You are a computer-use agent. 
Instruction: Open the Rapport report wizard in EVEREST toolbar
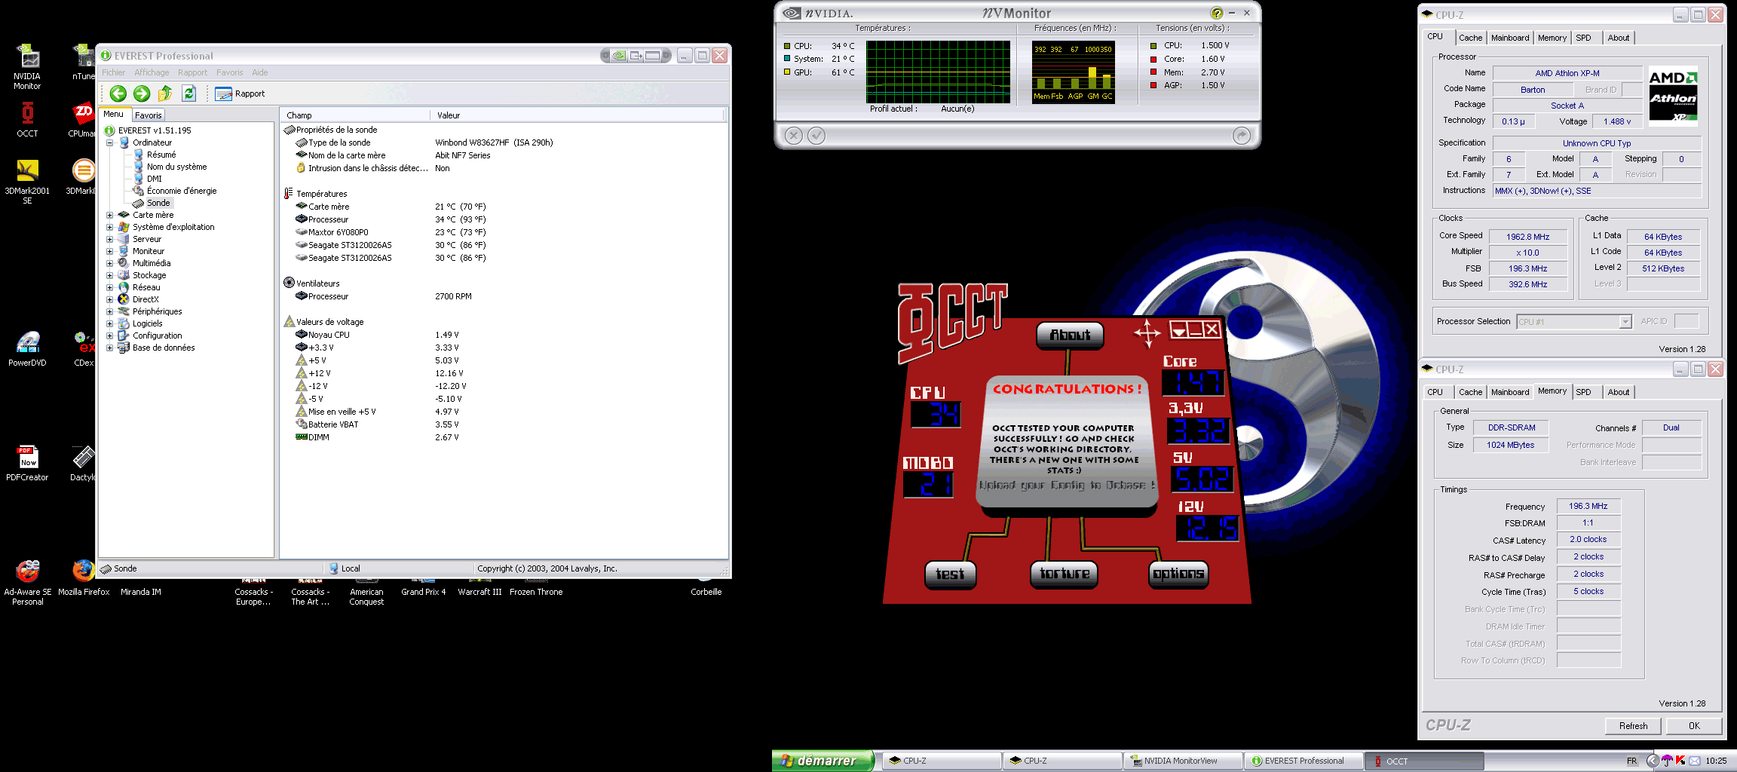[240, 93]
